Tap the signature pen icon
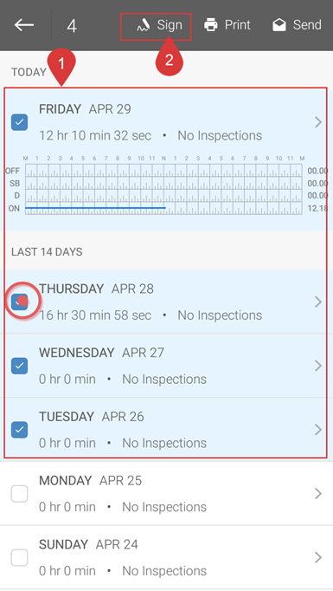 click(x=144, y=26)
